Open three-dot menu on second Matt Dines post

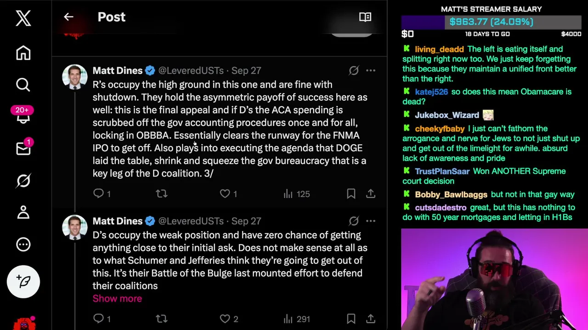coord(371,221)
